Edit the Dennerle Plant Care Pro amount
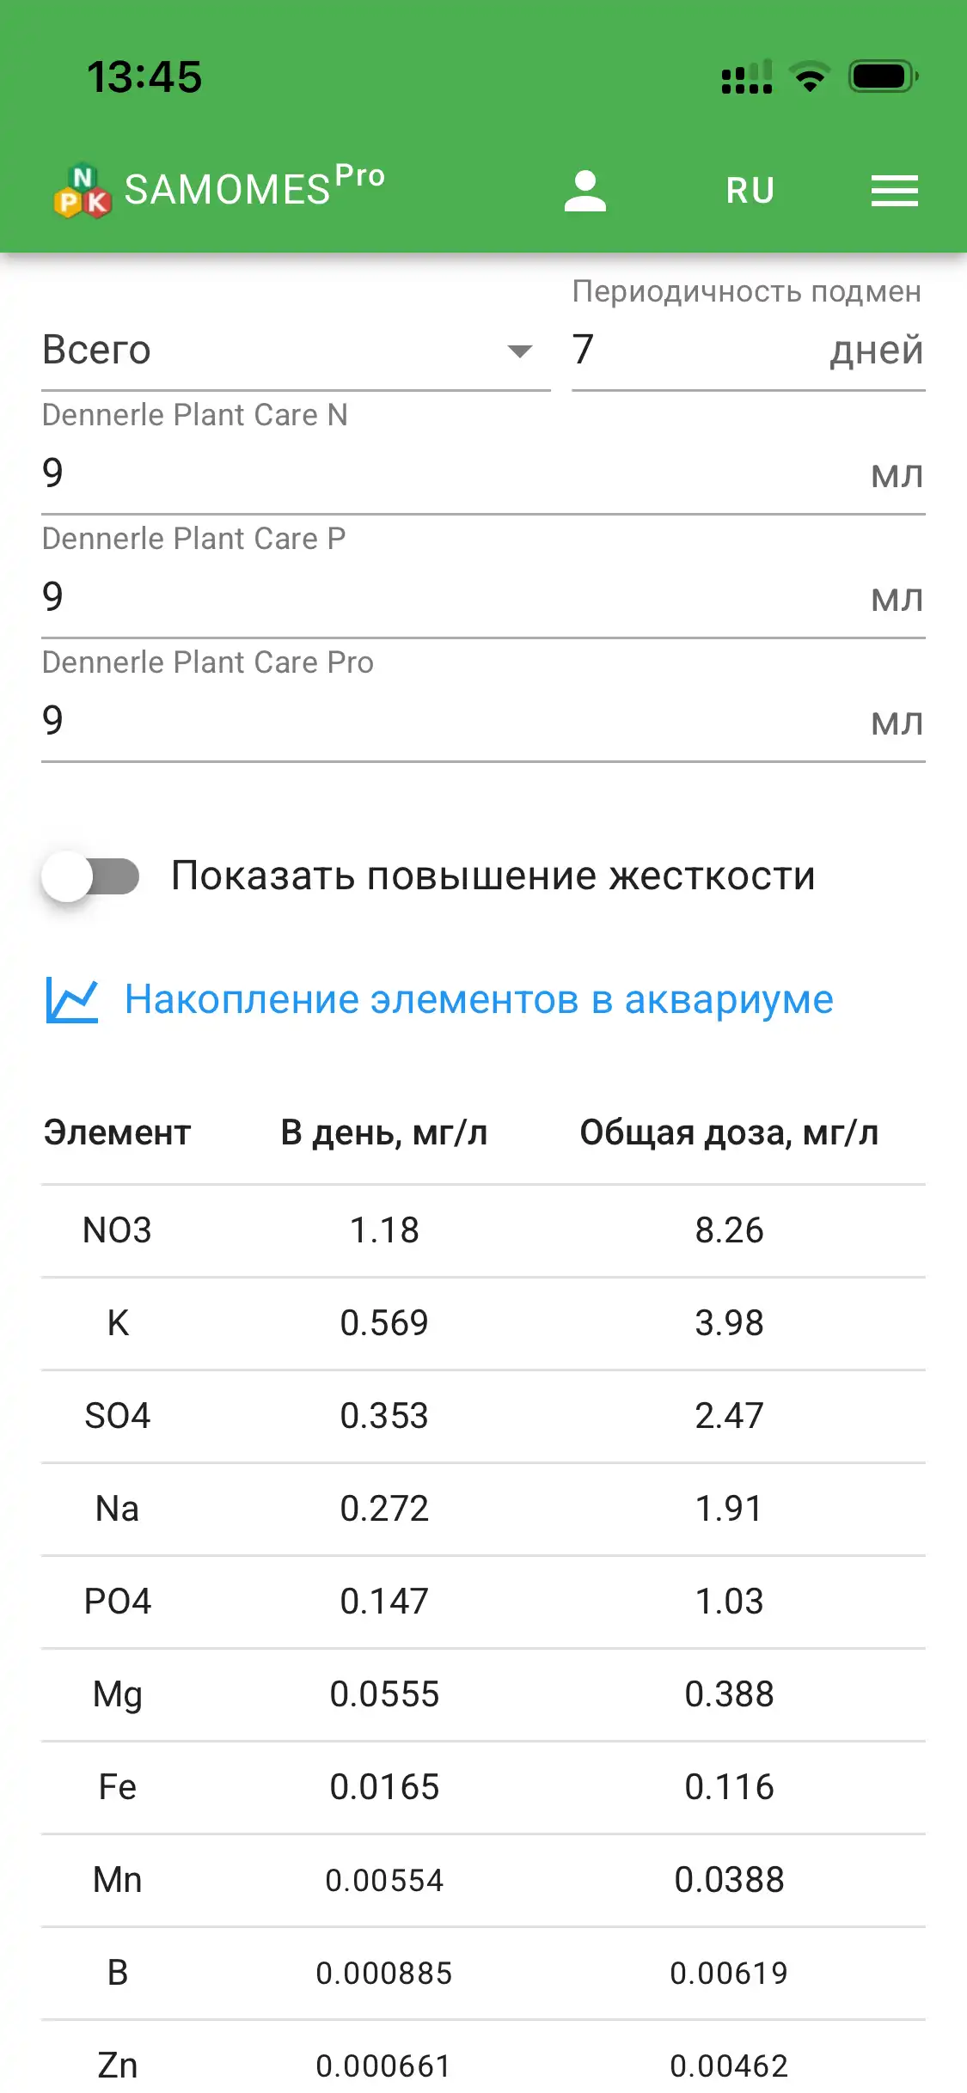967x2093 pixels. click(447, 721)
